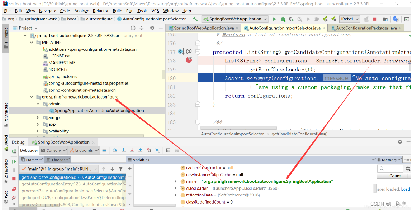This screenshot has height=210, width=412.
Task: Click the JRebel debug rocket icon
Action: [x=334, y=19]
